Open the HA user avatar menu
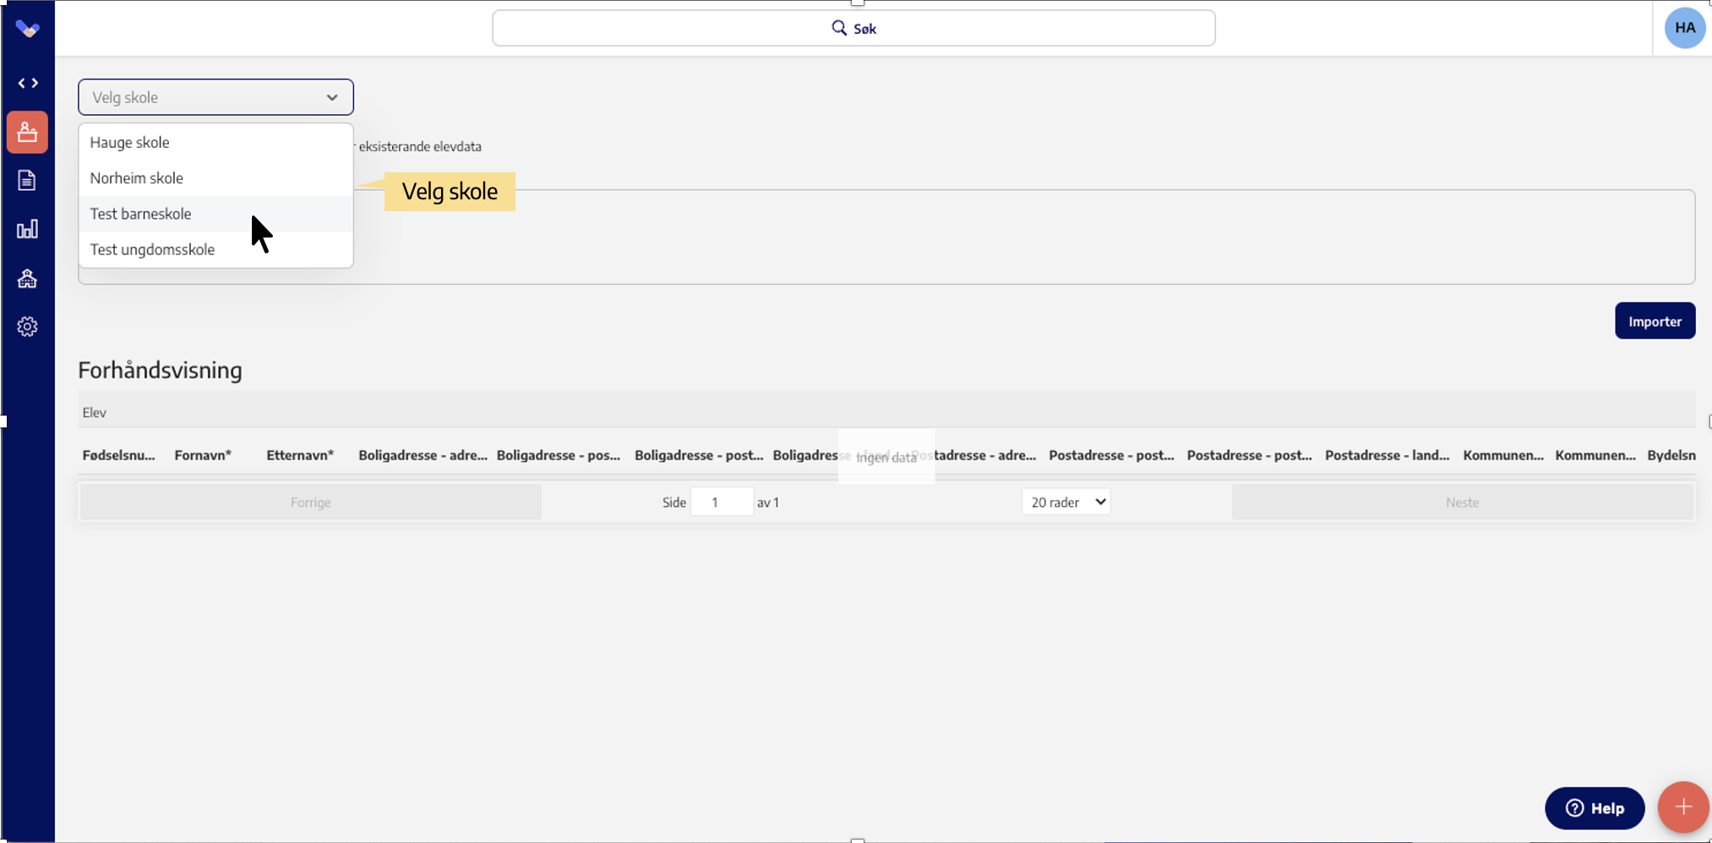This screenshot has width=1712, height=843. (x=1684, y=28)
